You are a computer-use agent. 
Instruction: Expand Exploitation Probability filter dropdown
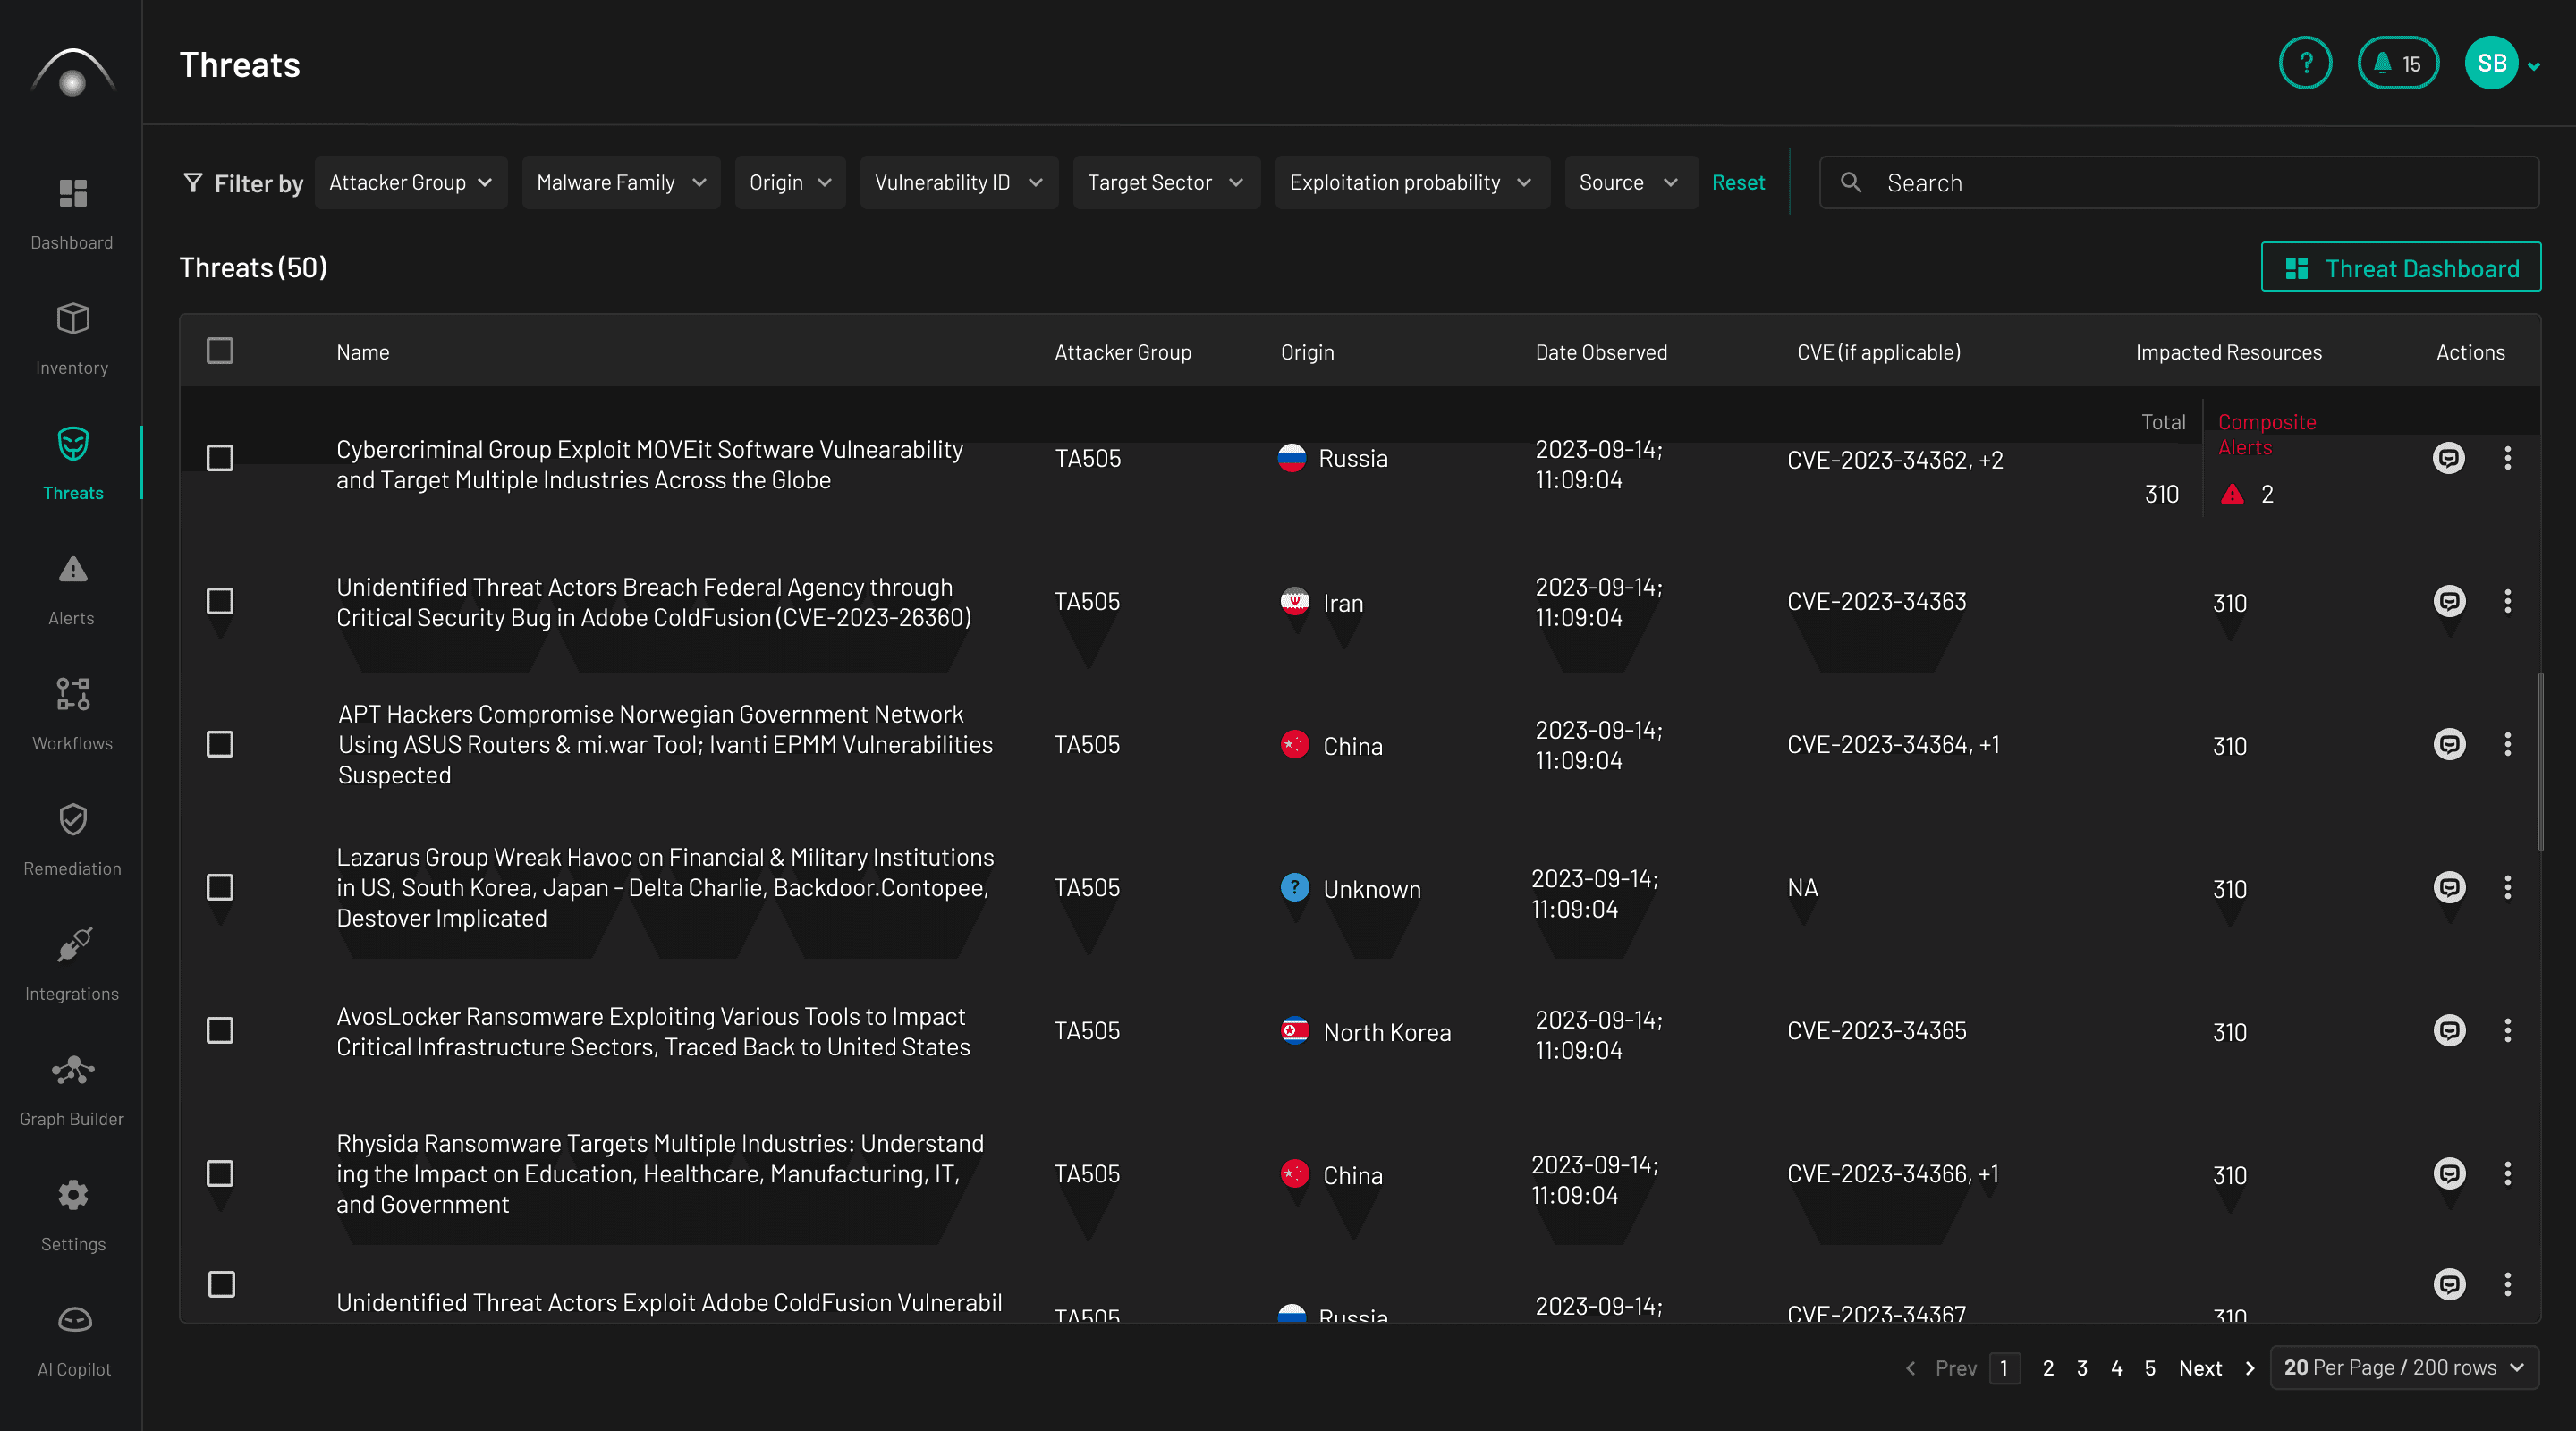(1408, 182)
